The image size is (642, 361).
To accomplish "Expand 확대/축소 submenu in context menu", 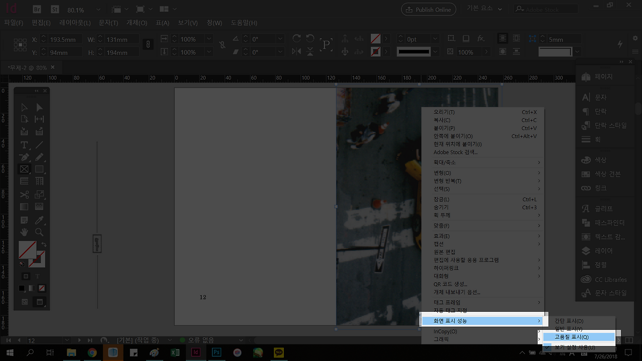I will 483,162.
